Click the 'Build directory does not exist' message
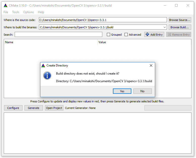Image resolution: width=196 pixels, height=158 pixels. point(88,74)
